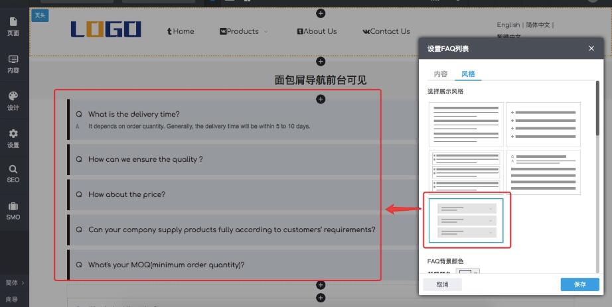Open the 页面 (Pages) sidebar panel

13,27
